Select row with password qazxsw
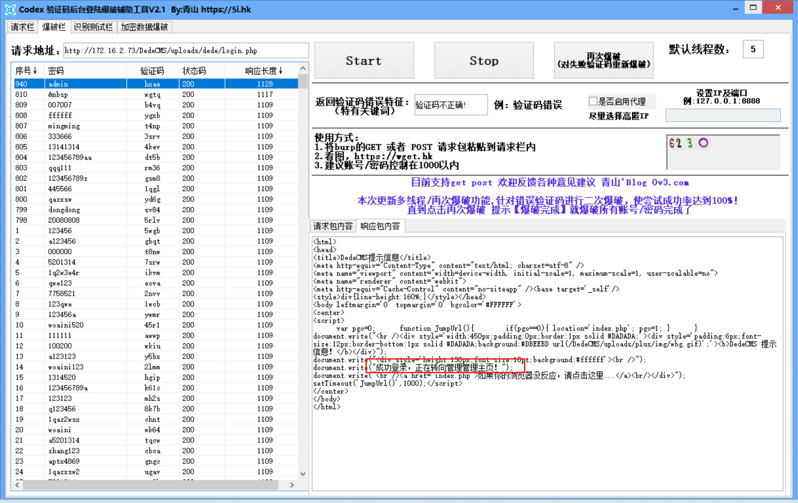 click(x=156, y=199)
